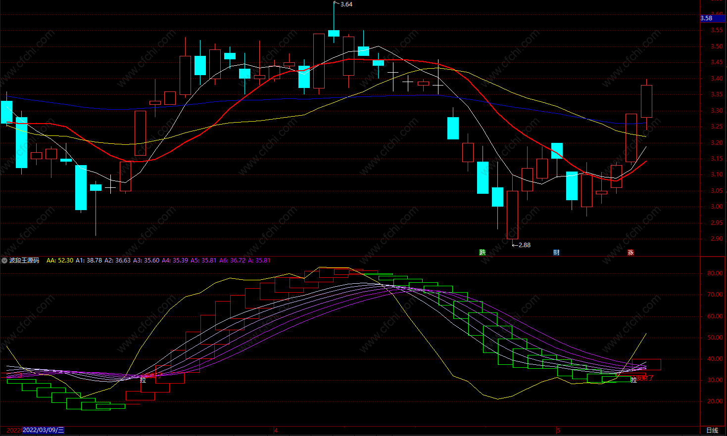Click the month 4 timeline marker
This screenshot has width=727, height=436.
click(276, 431)
